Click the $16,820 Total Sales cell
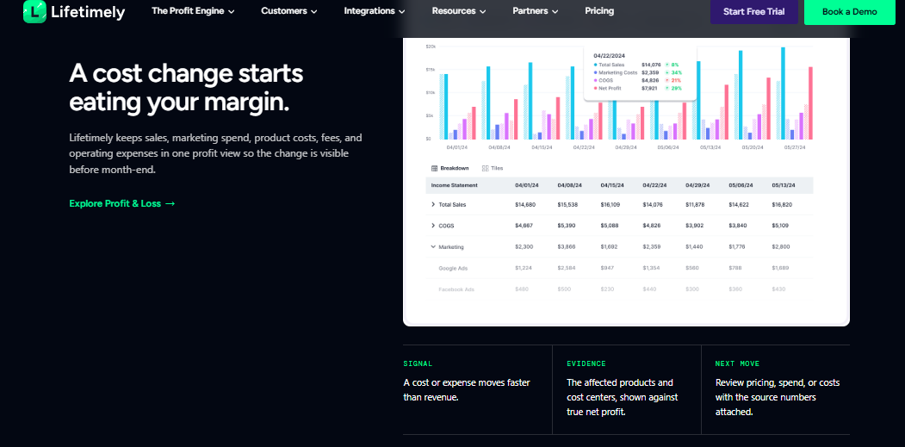The width and height of the screenshot is (905, 447). tap(782, 204)
